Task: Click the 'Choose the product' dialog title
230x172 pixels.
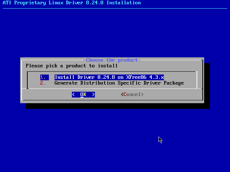Action: [112, 60]
